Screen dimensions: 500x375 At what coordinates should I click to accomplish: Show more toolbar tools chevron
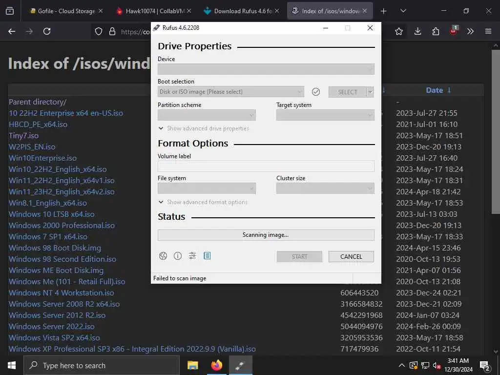coord(470,31)
